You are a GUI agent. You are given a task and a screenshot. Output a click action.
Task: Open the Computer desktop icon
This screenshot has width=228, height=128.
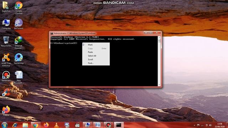(6, 24)
